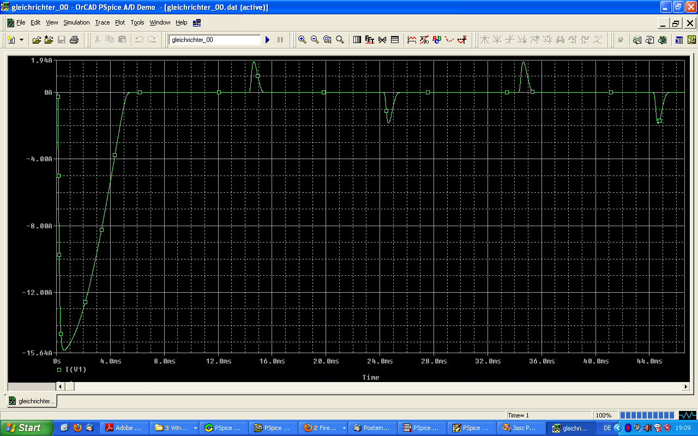This screenshot has width=698, height=436.
Task: Click the ABC Text Label icon
Action: (437, 40)
